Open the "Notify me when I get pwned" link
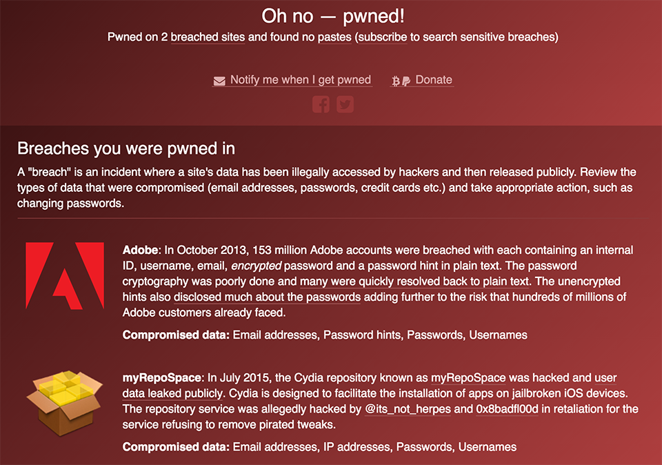 point(301,80)
